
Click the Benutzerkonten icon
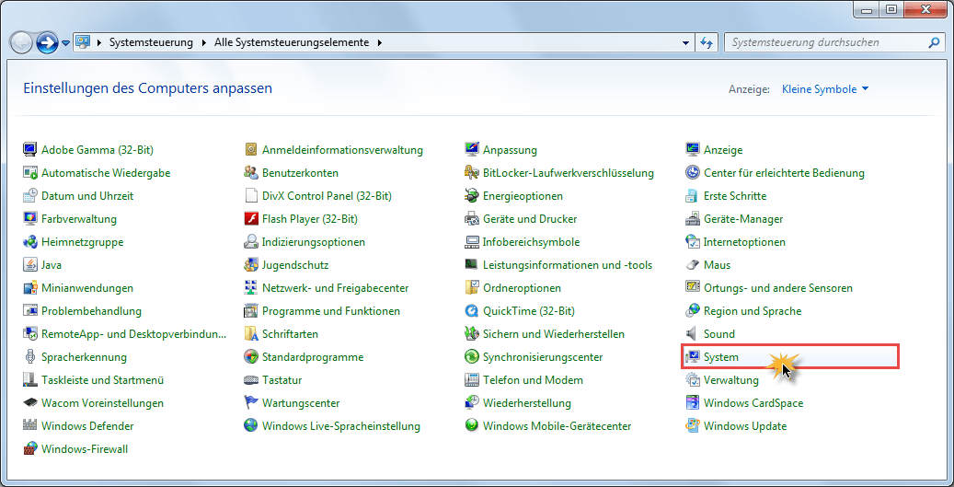[251, 173]
